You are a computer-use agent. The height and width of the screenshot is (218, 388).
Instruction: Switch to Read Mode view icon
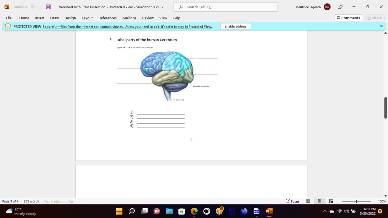pos(308,201)
